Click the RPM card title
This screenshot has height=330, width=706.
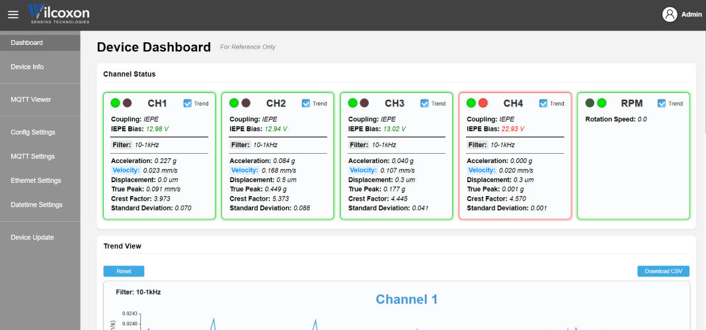(632, 104)
